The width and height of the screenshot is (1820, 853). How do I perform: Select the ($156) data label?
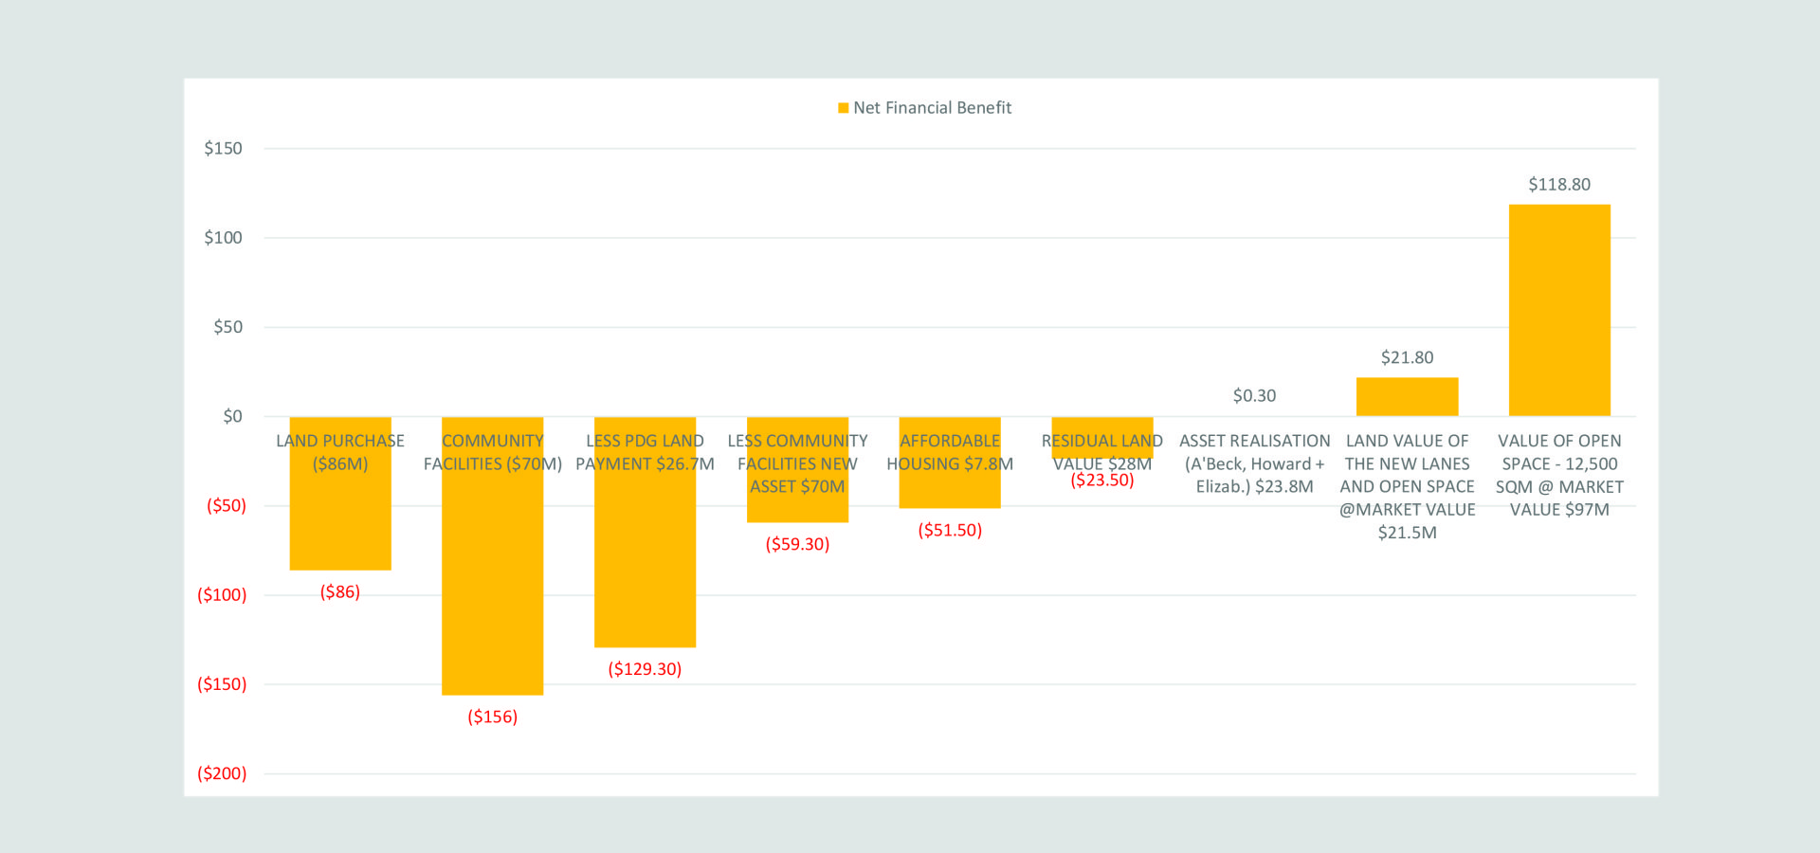pyautogui.click(x=492, y=717)
